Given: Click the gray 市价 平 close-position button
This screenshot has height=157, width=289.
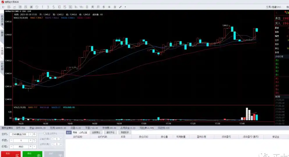Looking at the screenshot, I should (x=54, y=154).
